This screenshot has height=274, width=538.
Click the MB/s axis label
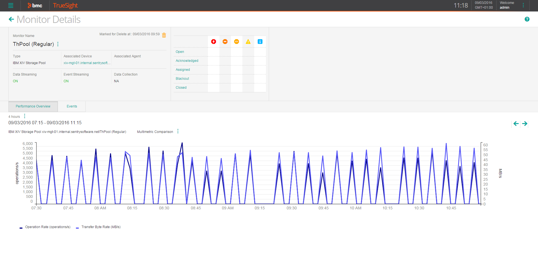(x=500, y=173)
